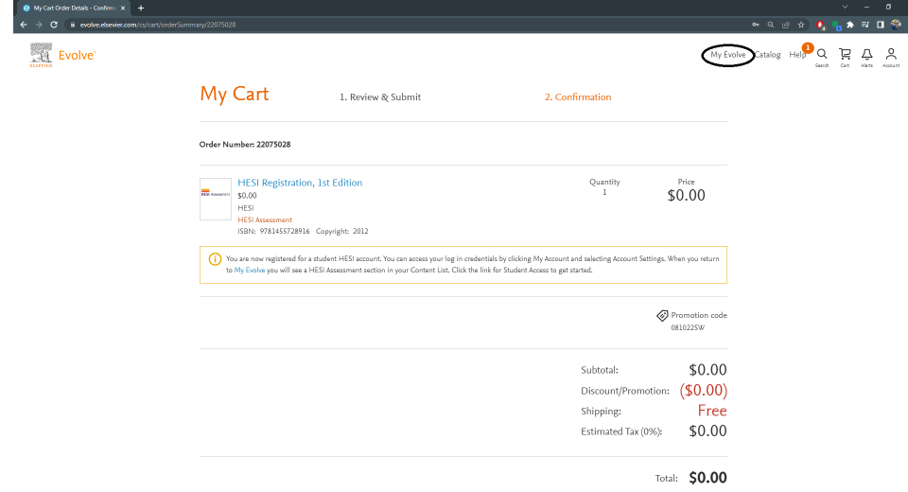Click the zoom magnifier icon in address bar

(x=770, y=25)
